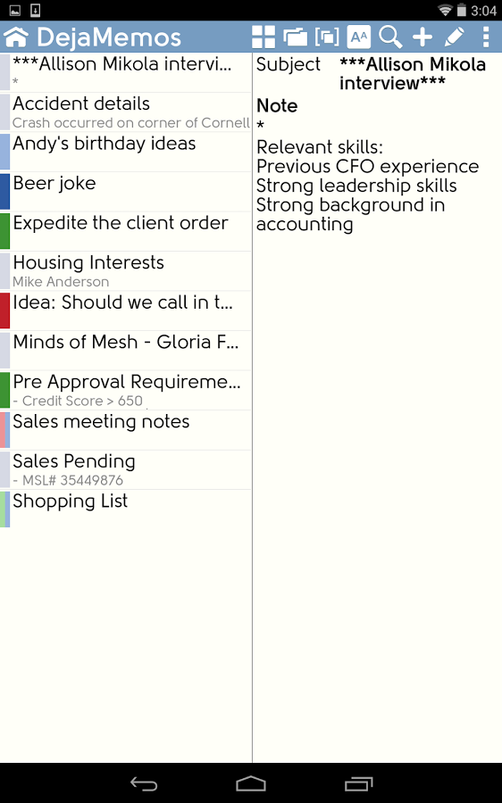Select the Sales Pending memo
This screenshot has height=803, width=502.
click(x=126, y=469)
